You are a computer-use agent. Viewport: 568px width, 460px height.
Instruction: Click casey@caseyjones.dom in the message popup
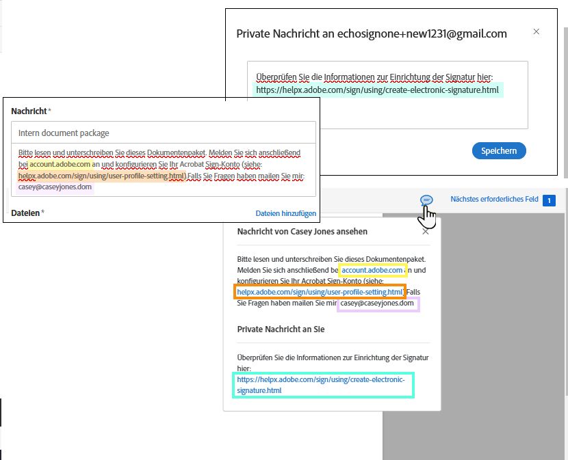[377, 303]
